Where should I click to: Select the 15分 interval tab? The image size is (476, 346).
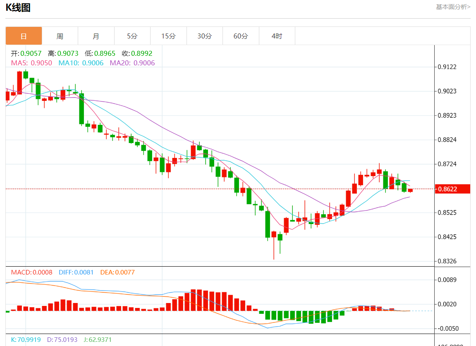coord(168,36)
